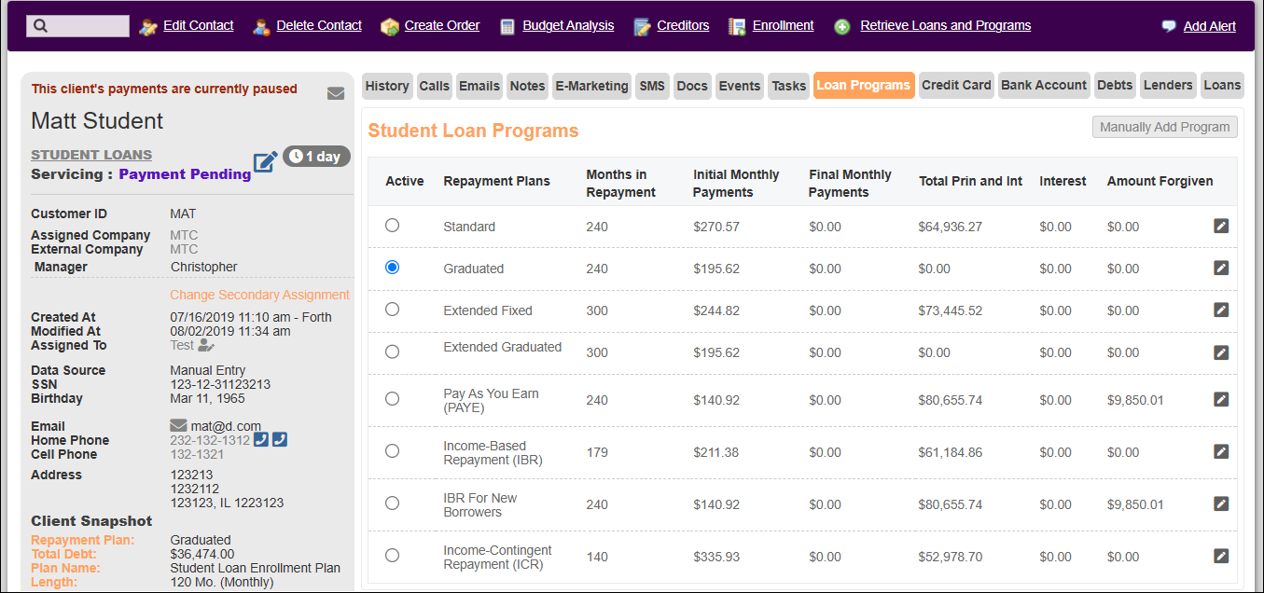Select the Extended Fixed radio button

pos(392,309)
